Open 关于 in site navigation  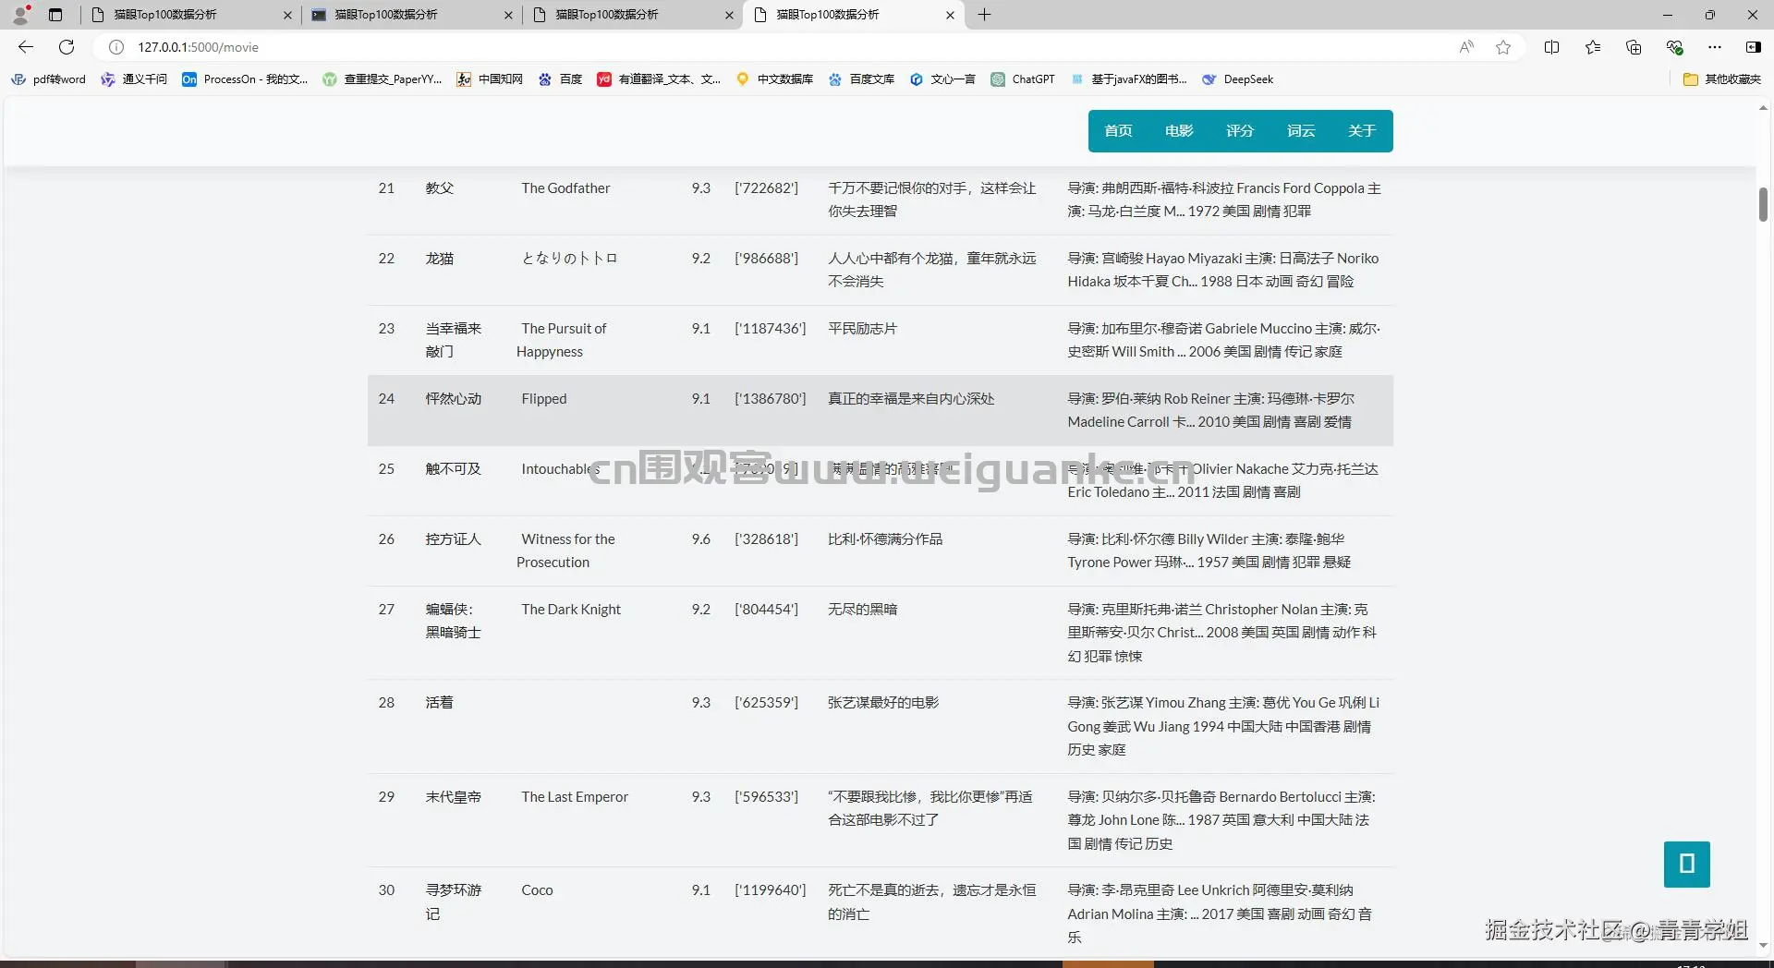pyautogui.click(x=1362, y=131)
